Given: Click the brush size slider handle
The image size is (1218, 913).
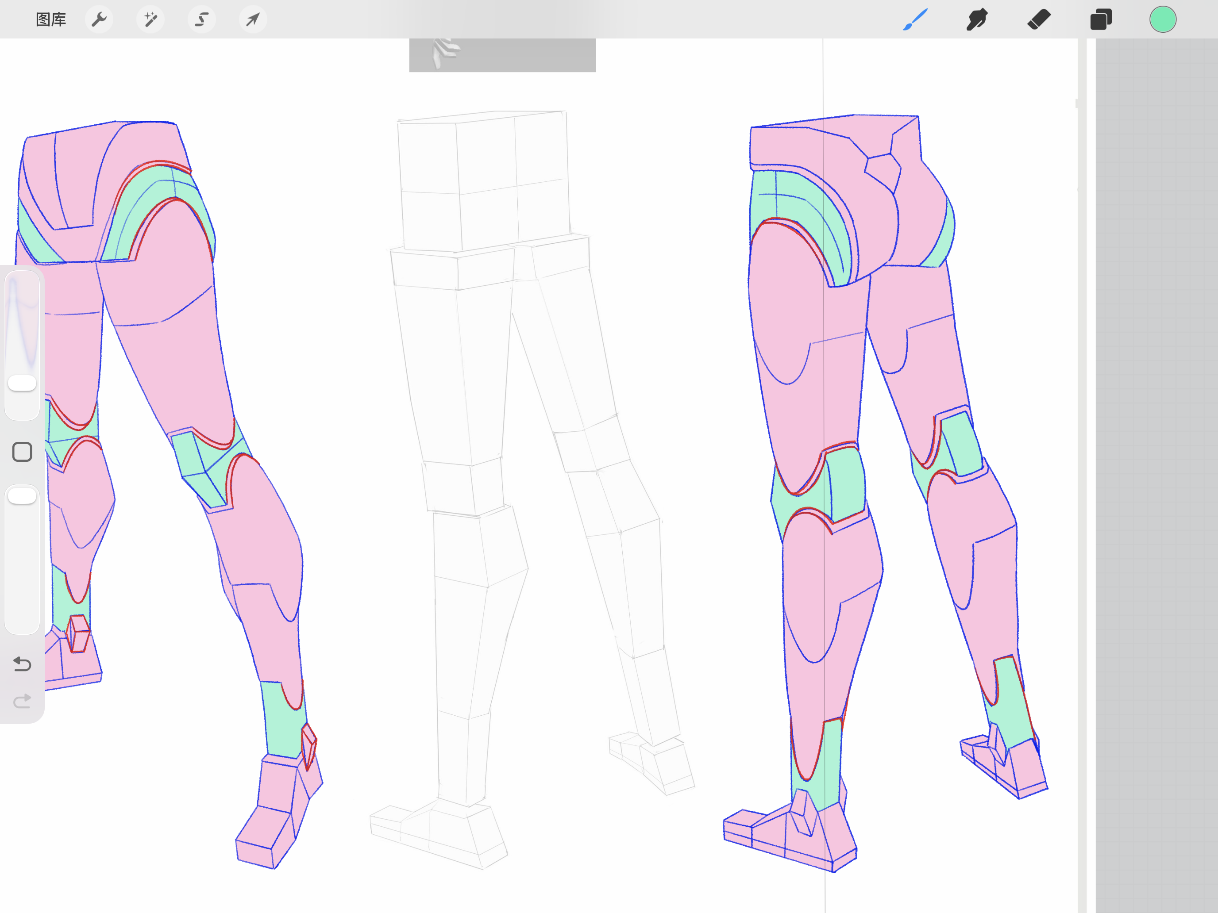Looking at the screenshot, I should point(22,383).
